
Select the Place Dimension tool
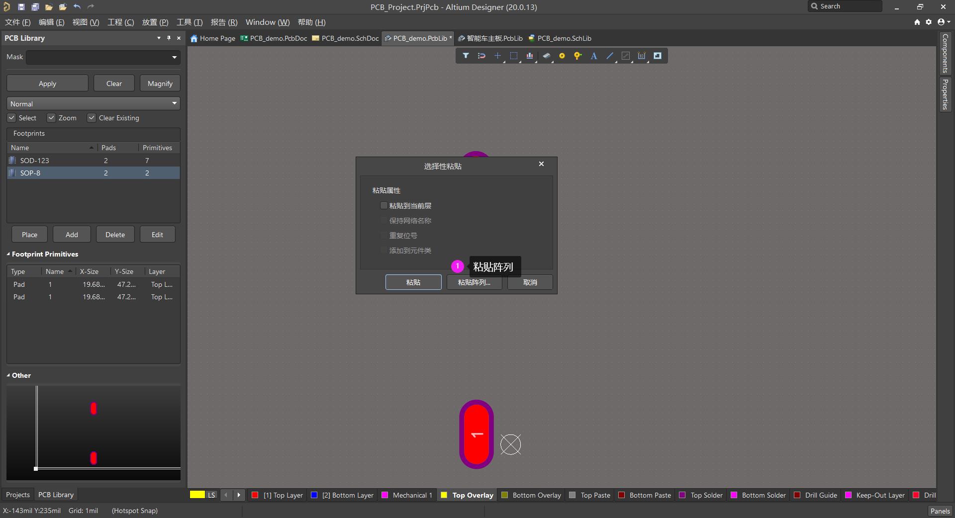coord(642,56)
